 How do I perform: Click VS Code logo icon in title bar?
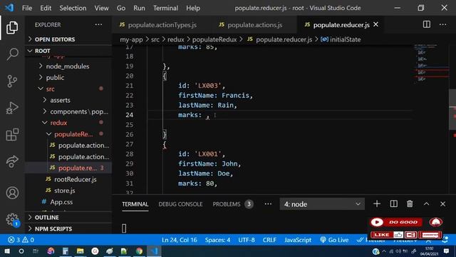9,8
